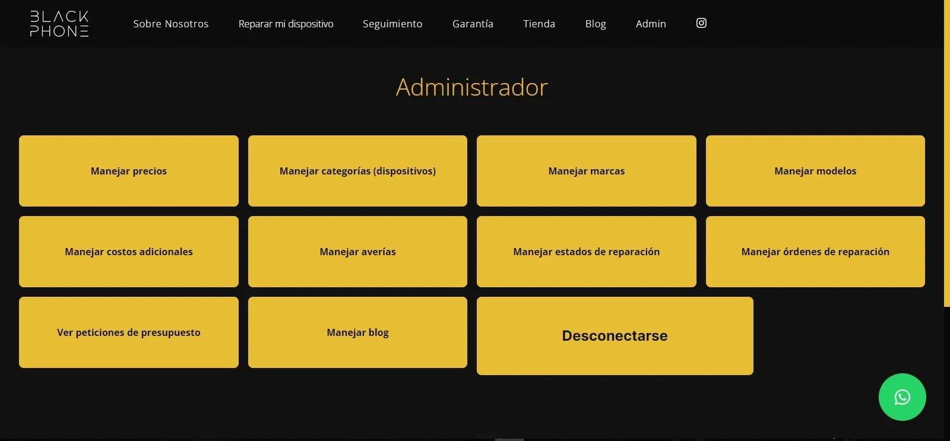Open Manejar estados de reparación
The image size is (950, 441).
(587, 252)
